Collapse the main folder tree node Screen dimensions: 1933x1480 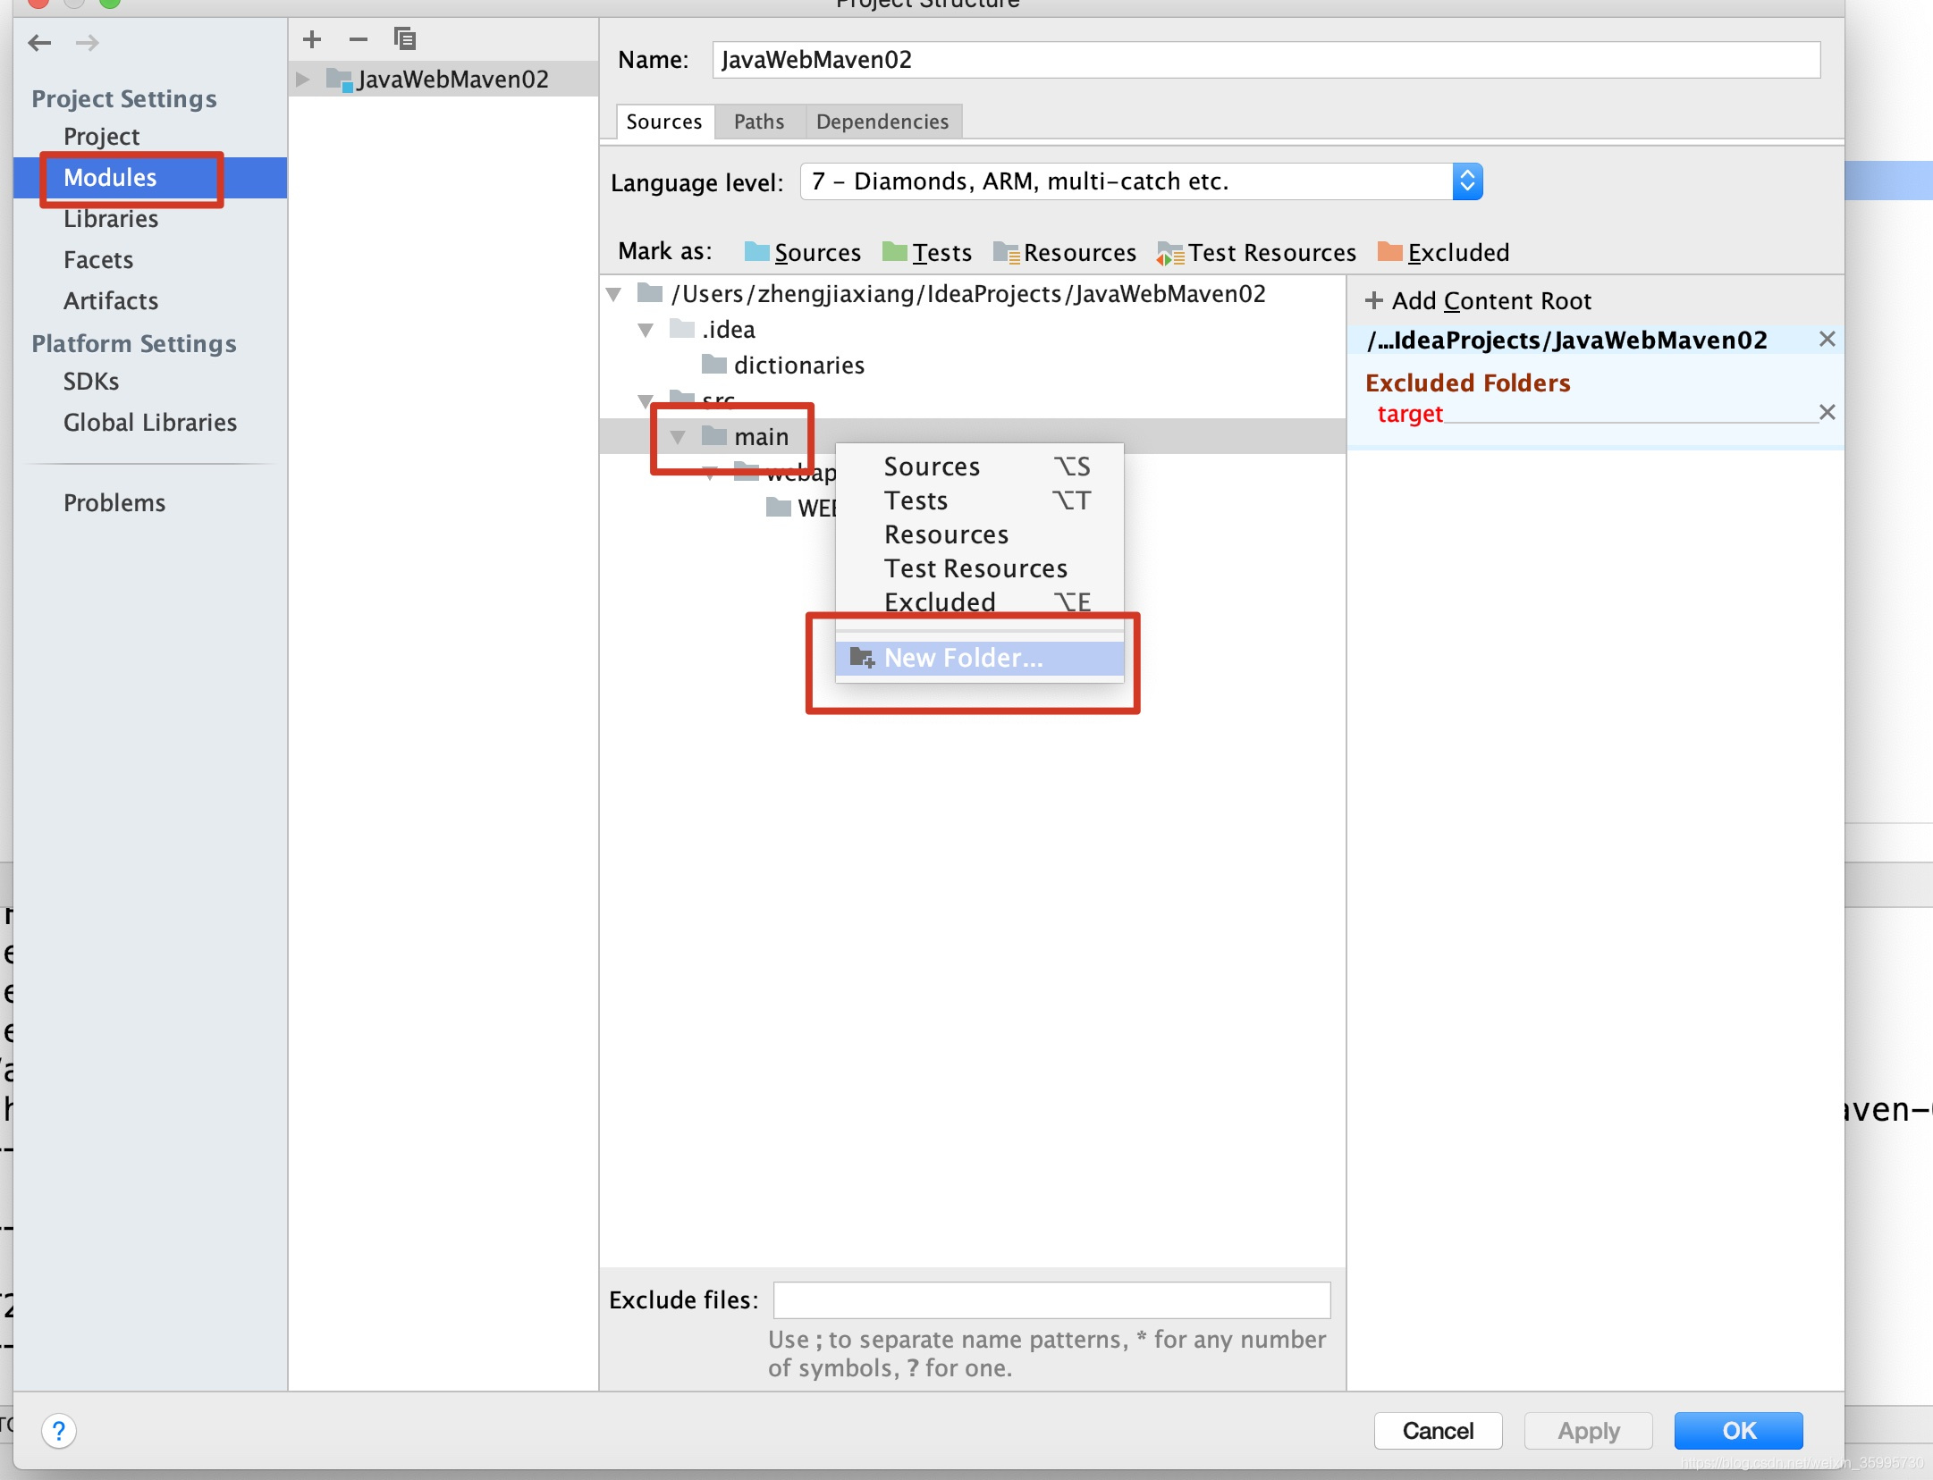pos(678,437)
